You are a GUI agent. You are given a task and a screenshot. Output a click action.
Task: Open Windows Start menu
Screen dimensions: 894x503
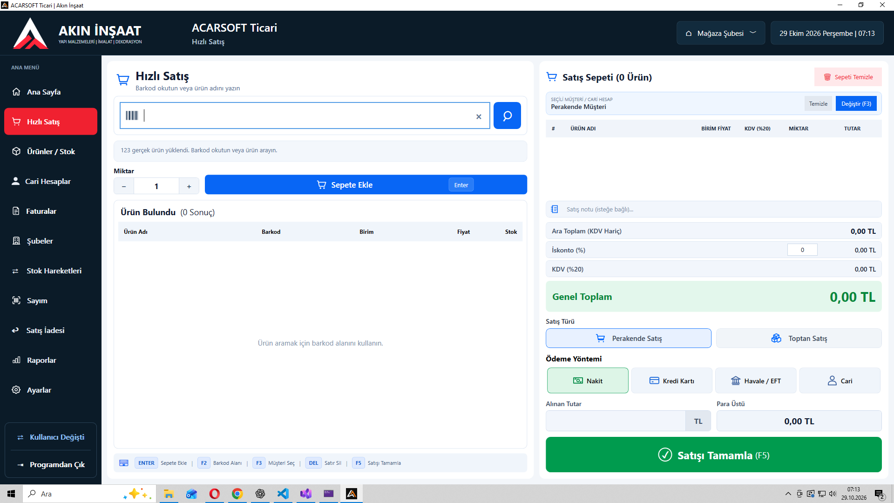pyautogui.click(x=11, y=494)
